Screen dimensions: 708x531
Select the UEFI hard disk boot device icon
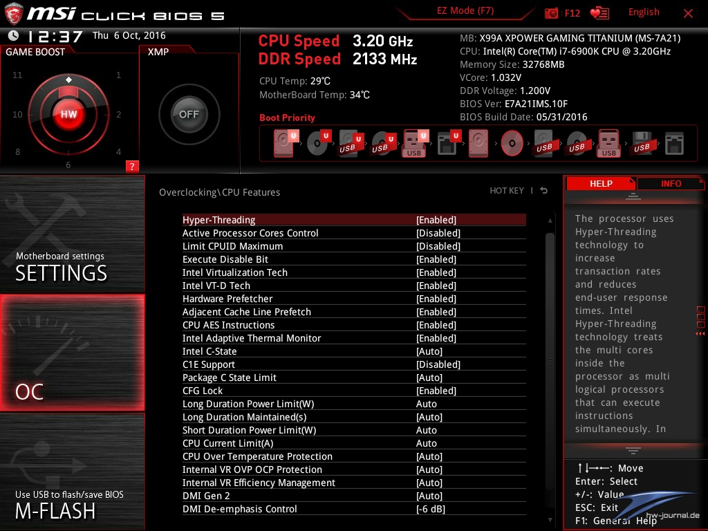[x=286, y=143]
